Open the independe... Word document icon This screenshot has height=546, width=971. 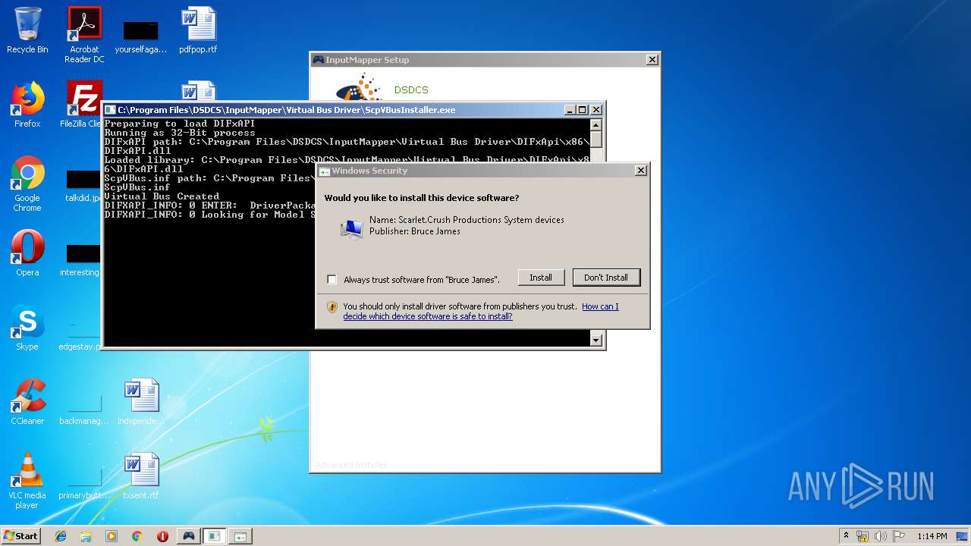click(141, 402)
